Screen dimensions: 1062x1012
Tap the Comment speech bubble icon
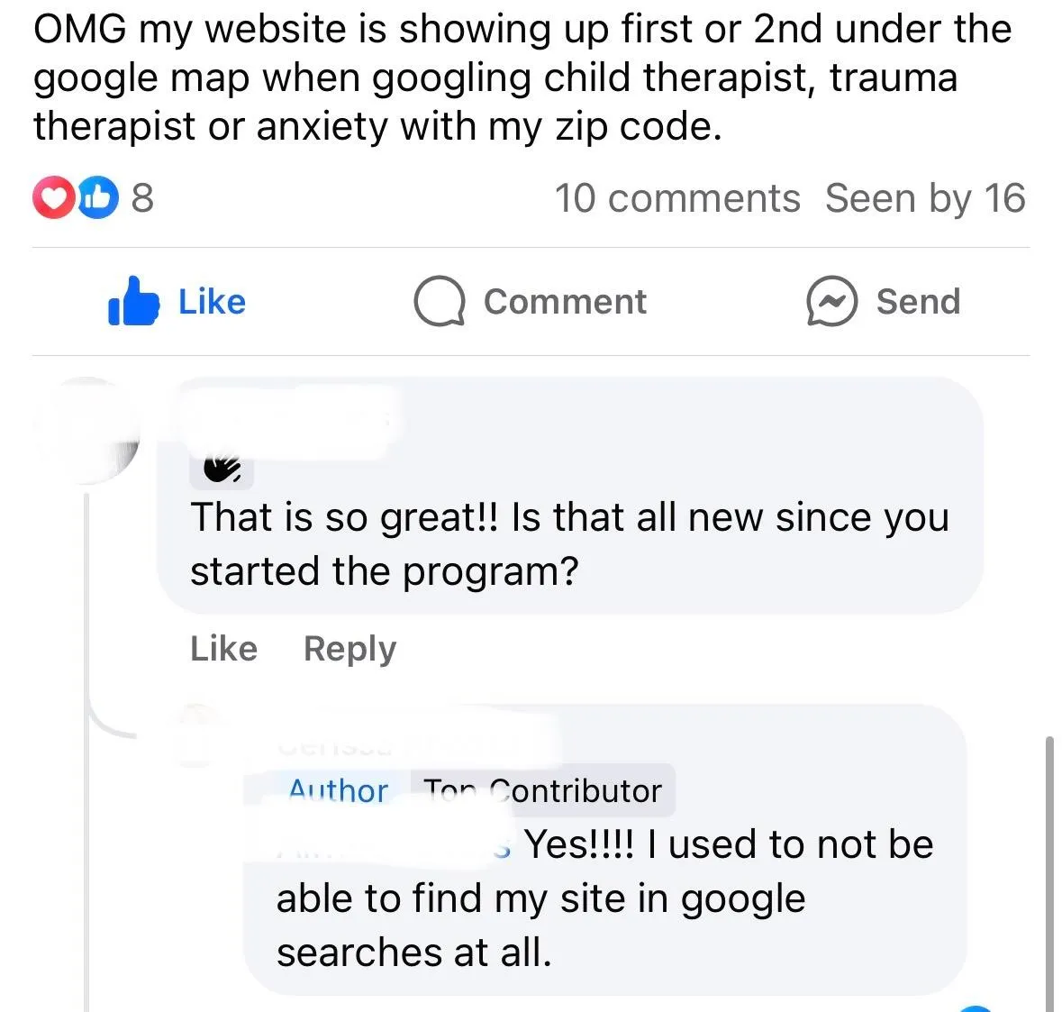coord(440,301)
